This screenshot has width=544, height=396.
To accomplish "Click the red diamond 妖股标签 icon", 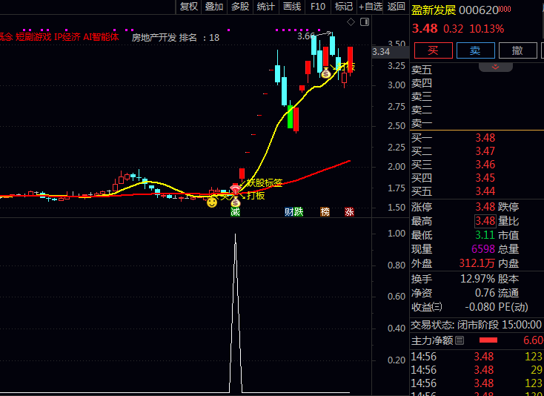I will coord(236,190).
